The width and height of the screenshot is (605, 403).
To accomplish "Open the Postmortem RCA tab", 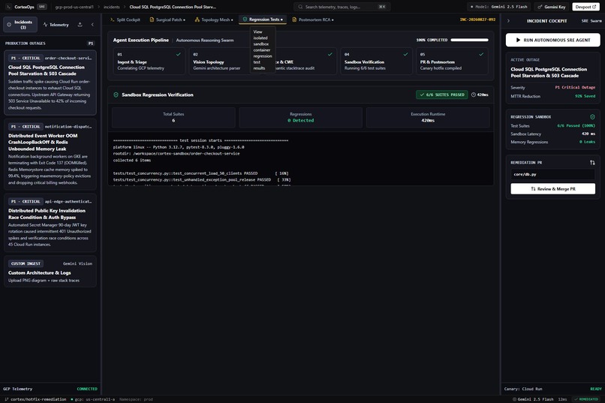I will (313, 20).
